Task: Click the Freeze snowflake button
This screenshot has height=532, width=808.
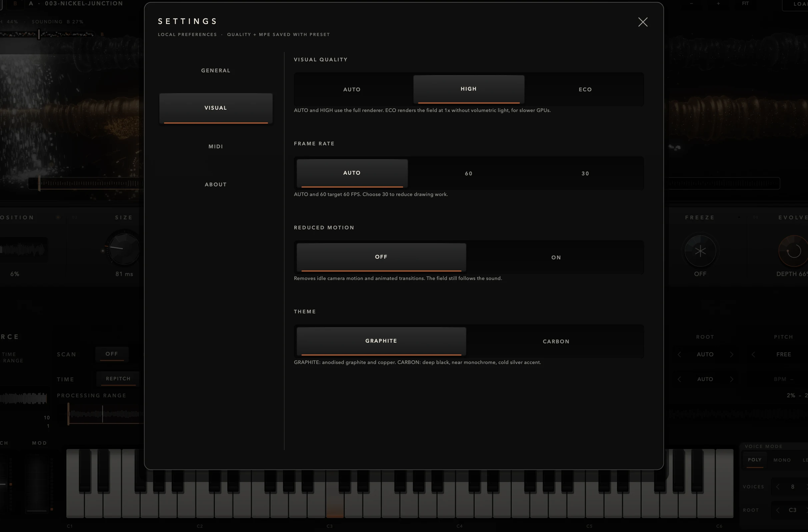Action: point(700,251)
